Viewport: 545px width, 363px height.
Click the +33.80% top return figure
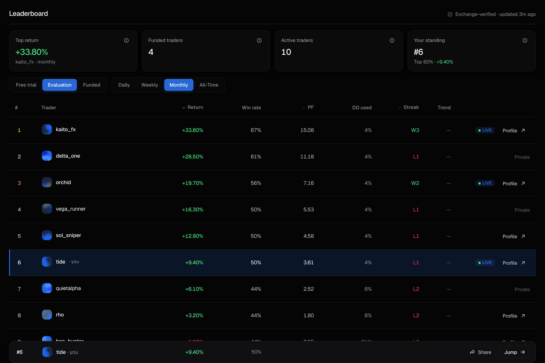32,52
